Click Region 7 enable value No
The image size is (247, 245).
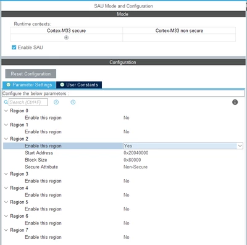point(127,237)
